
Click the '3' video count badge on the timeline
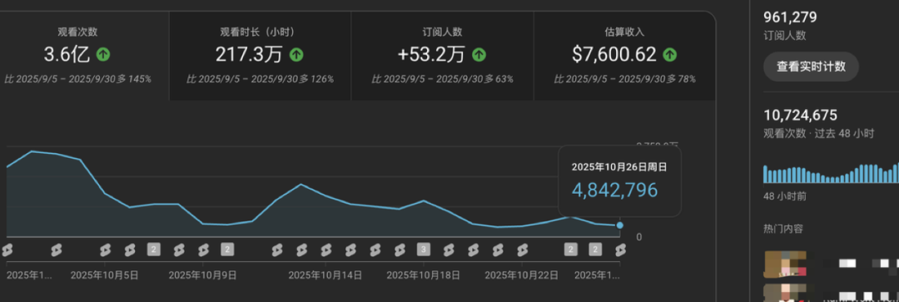click(x=424, y=250)
